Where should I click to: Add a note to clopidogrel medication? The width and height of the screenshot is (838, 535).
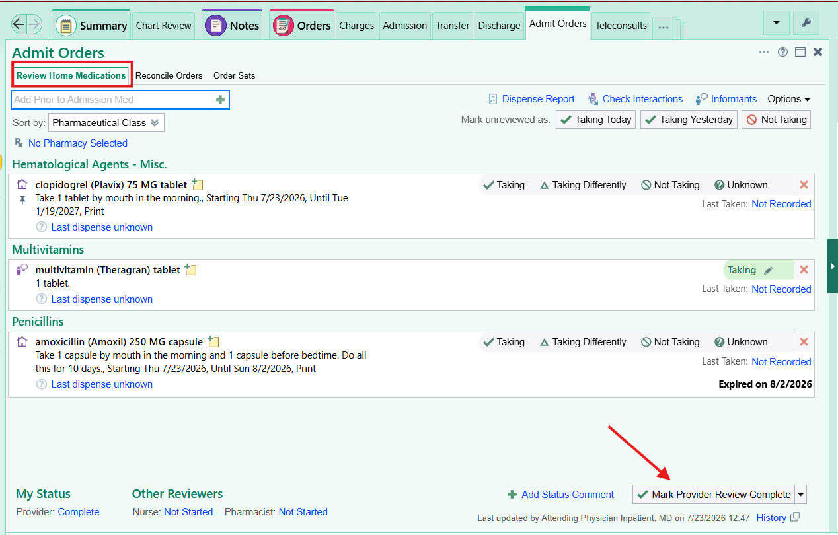coord(198,185)
